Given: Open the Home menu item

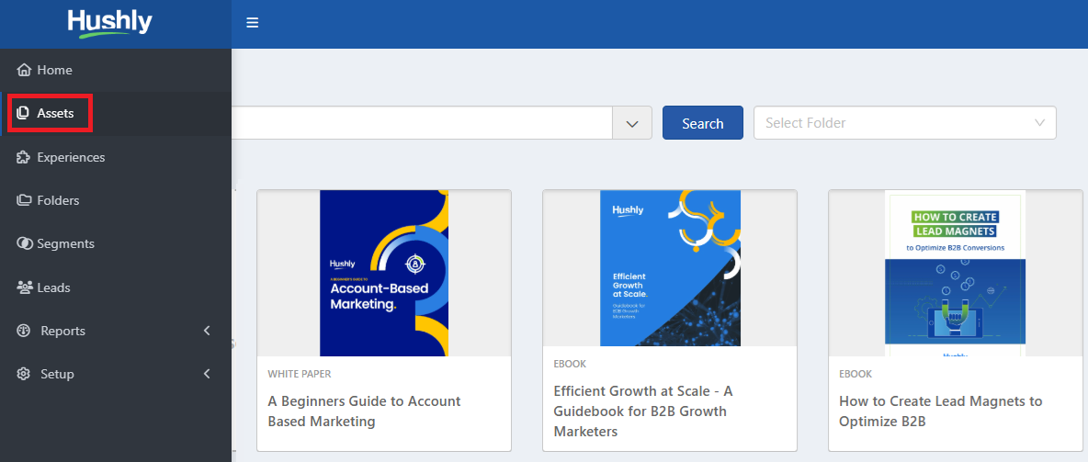Looking at the screenshot, I should pyautogui.click(x=116, y=70).
